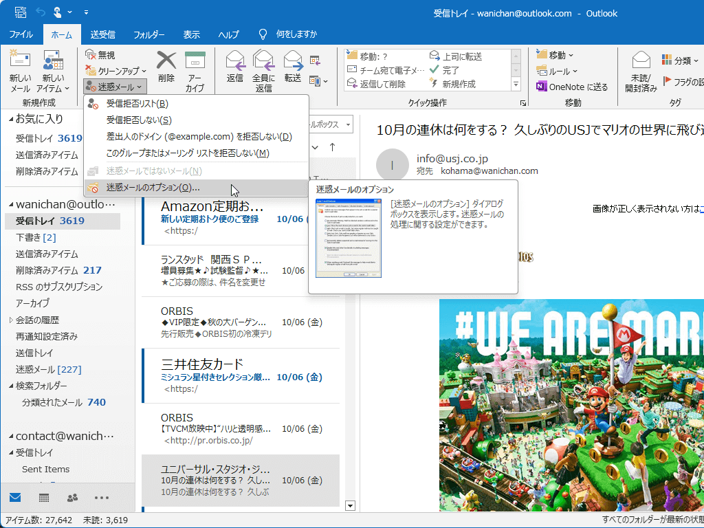The image size is (704, 528).
Task: Select 迷惑メール [227] folder
Action: click(x=49, y=369)
